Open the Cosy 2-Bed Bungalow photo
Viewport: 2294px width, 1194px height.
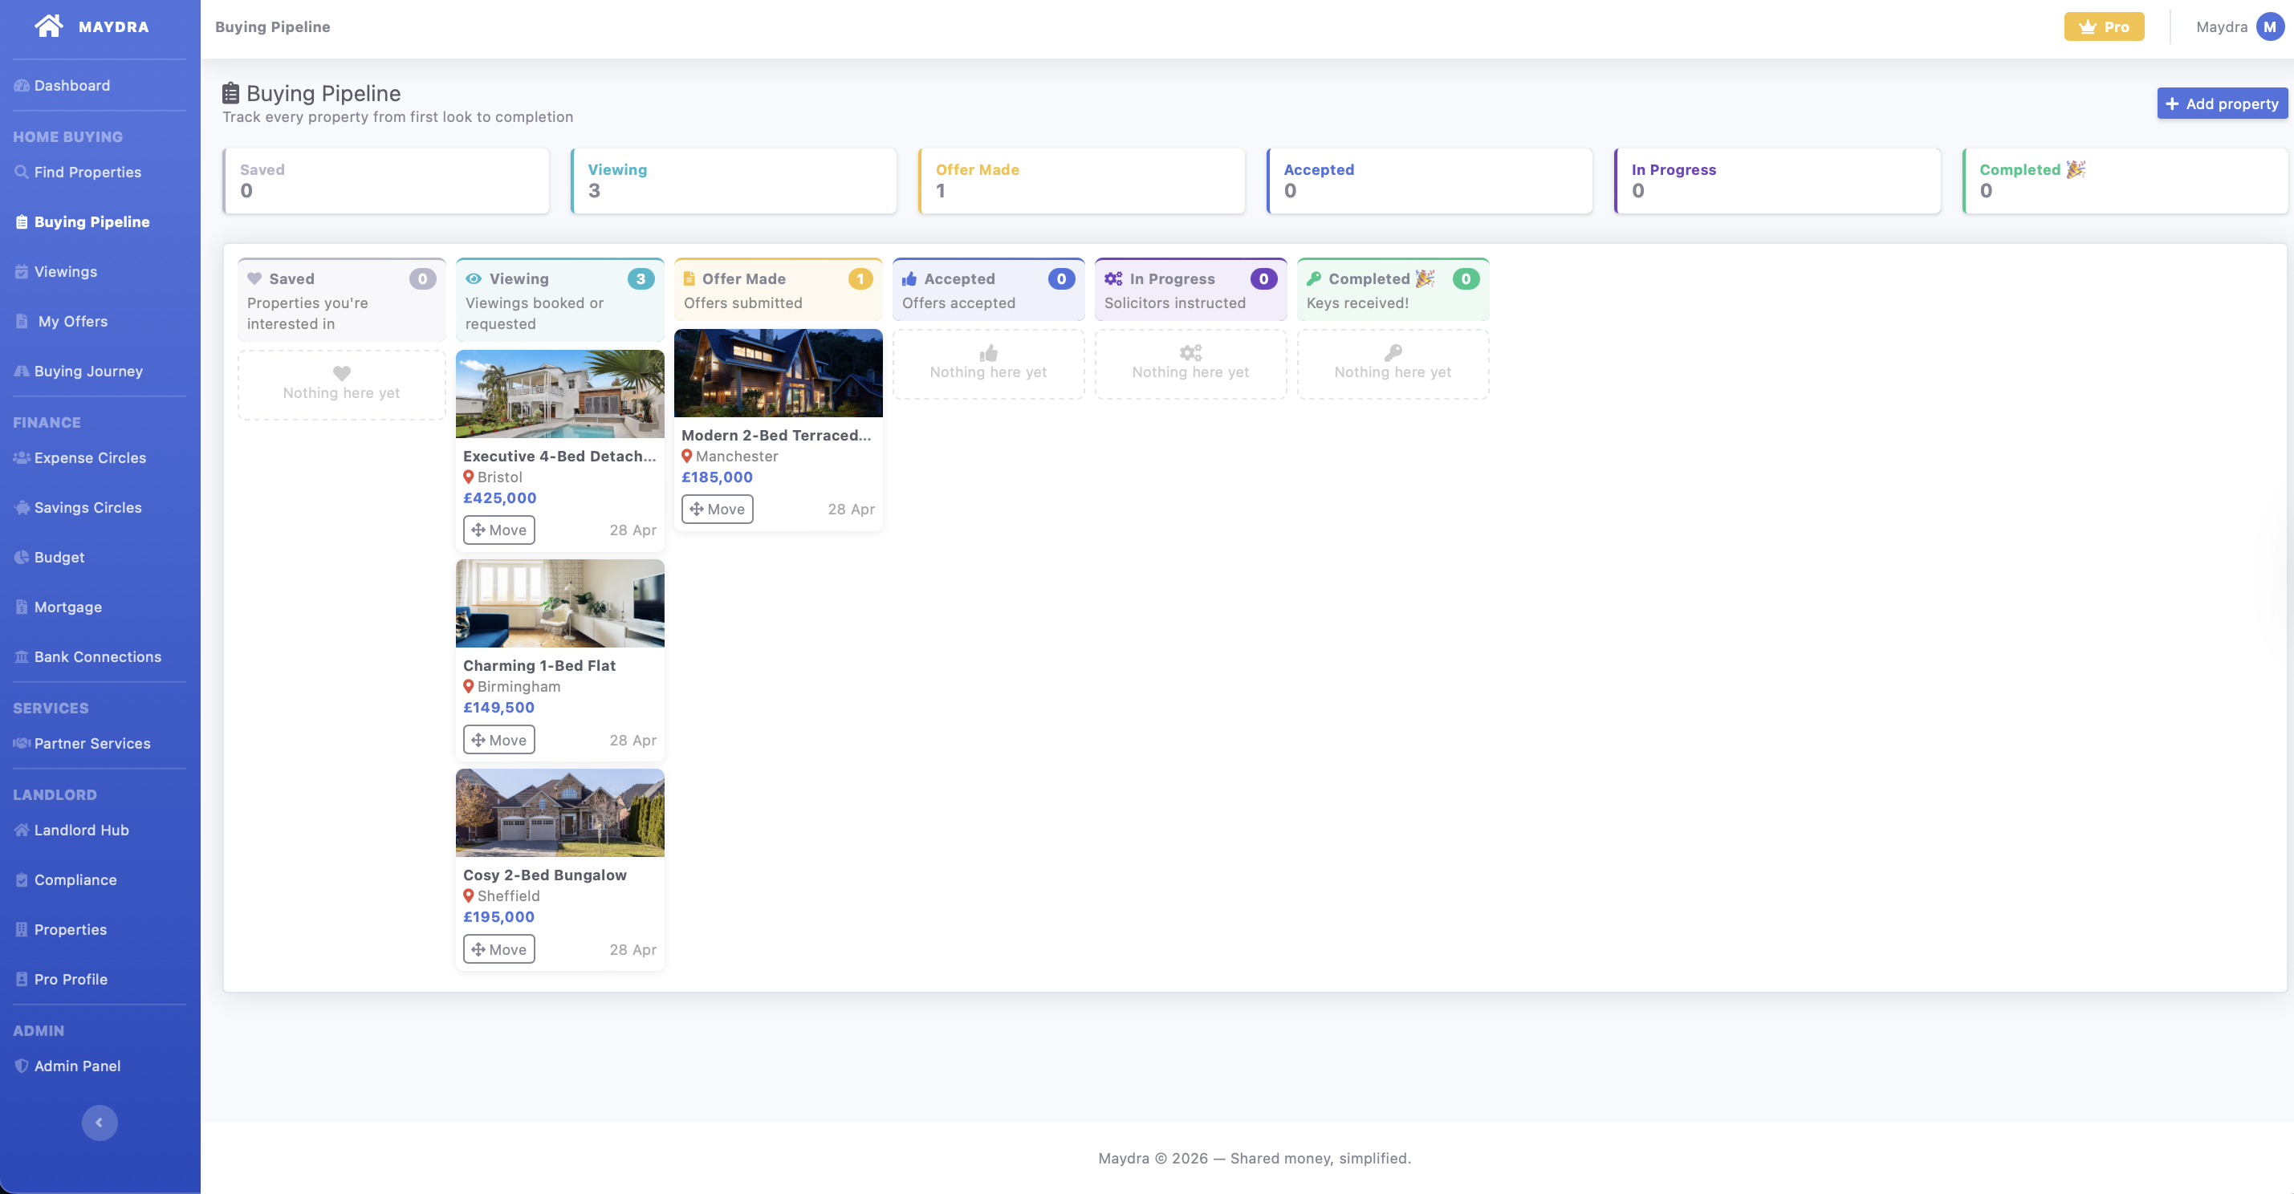[560, 813]
